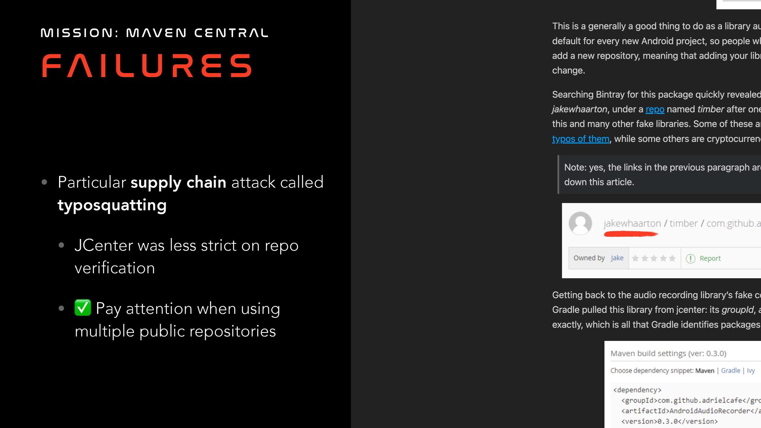Click the fourth rating star

click(x=663, y=258)
